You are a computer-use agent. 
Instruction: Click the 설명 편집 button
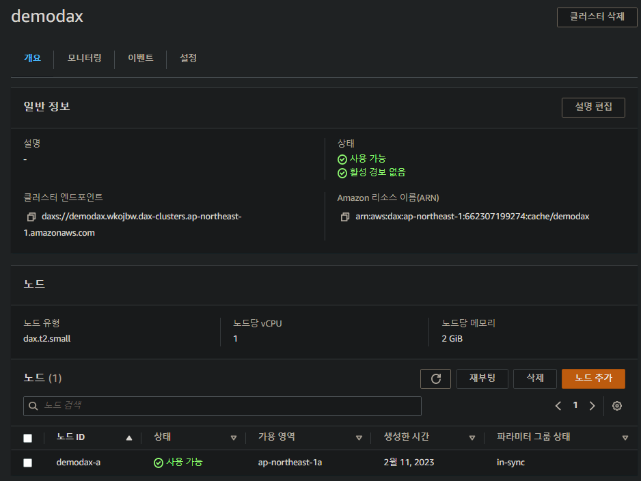pos(593,107)
